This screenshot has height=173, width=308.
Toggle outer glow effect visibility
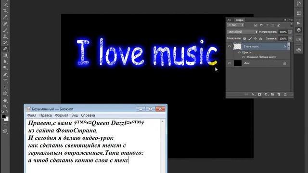(x=243, y=57)
